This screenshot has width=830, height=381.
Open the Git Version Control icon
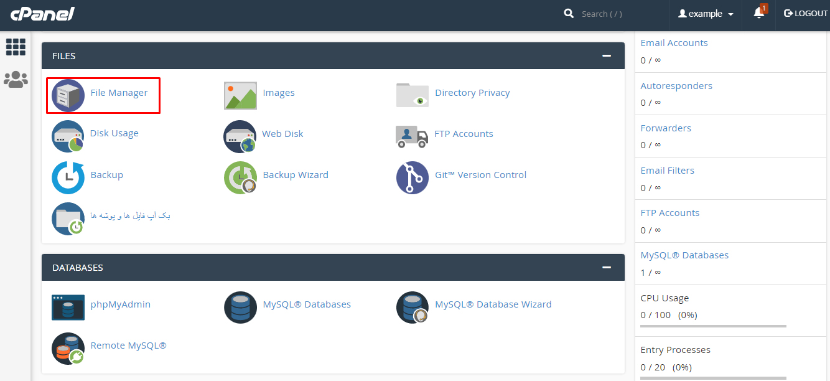coord(413,177)
